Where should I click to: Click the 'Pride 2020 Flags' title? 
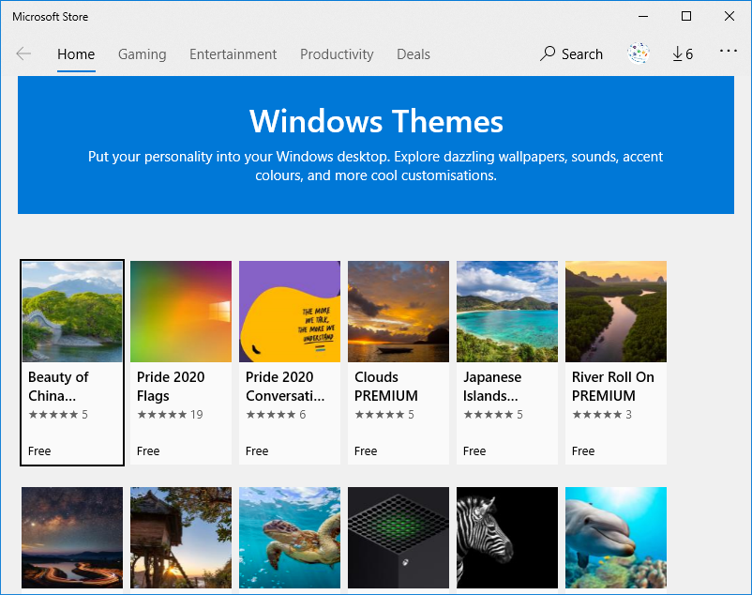point(171,387)
